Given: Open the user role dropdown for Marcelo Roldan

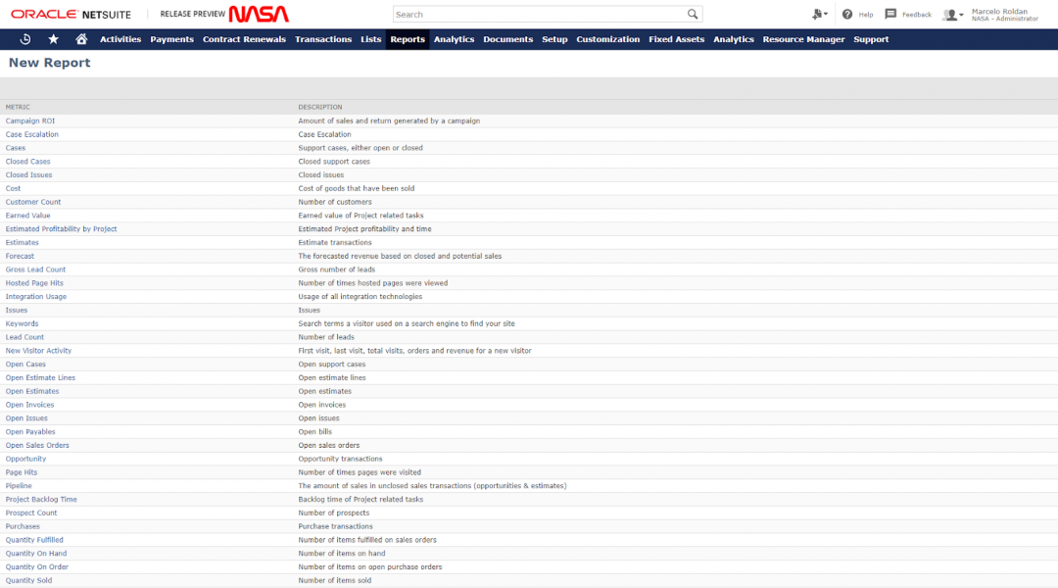Looking at the screenshot, I should pyautogui.click(x=952, y=15).
